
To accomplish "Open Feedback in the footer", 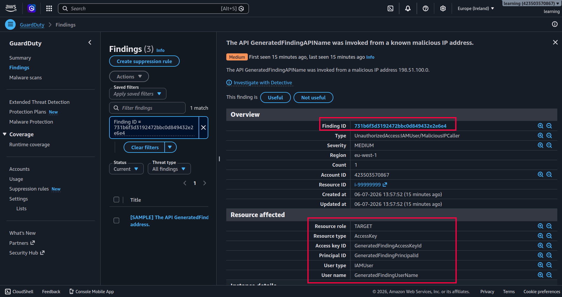I will (x=51, y=291).
